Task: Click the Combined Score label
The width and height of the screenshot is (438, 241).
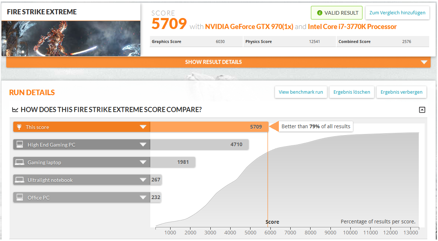Action: point(354,42)
